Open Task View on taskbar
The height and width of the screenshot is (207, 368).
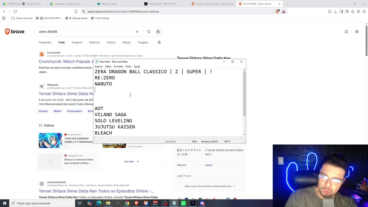pyautogui.click(x=80, y=203)
